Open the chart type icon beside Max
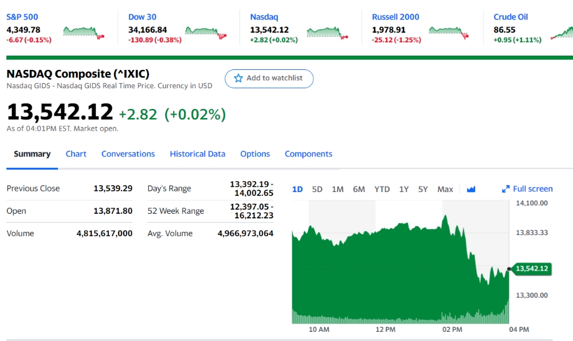This screenshot has height=341, width=573. point(471,189)
